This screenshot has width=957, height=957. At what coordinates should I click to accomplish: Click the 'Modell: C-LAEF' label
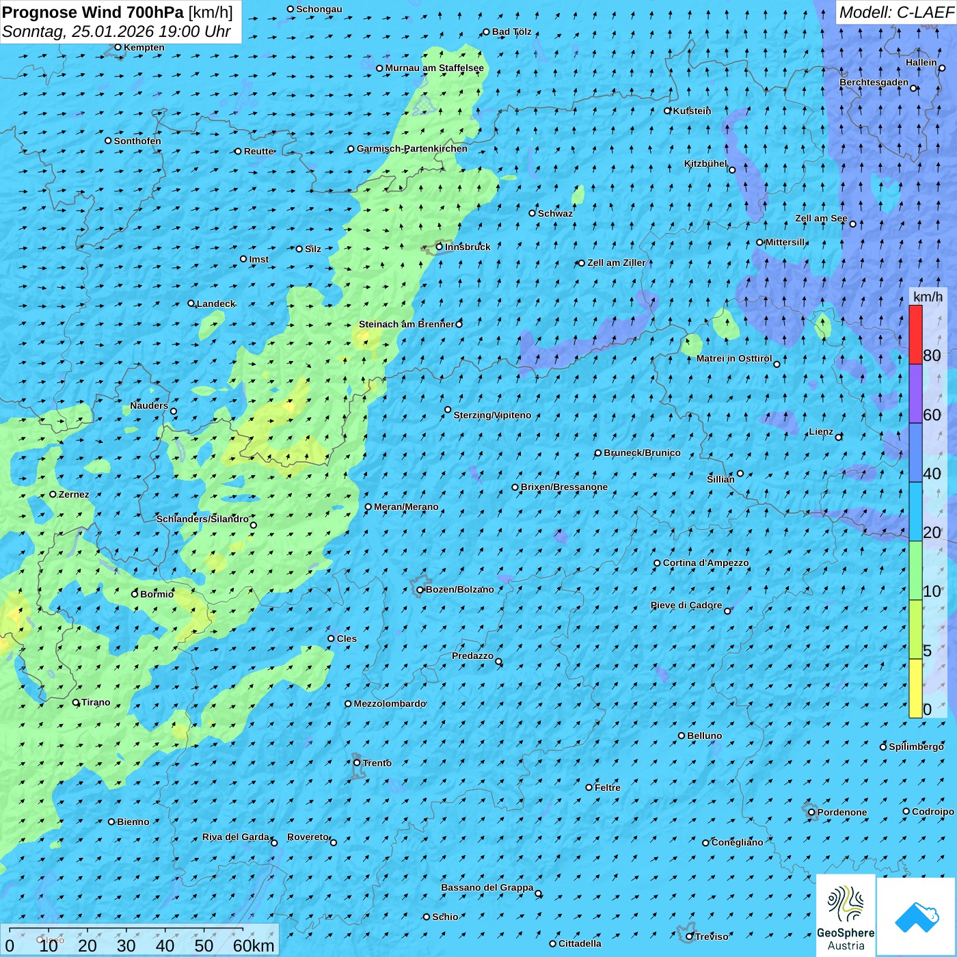896,12
